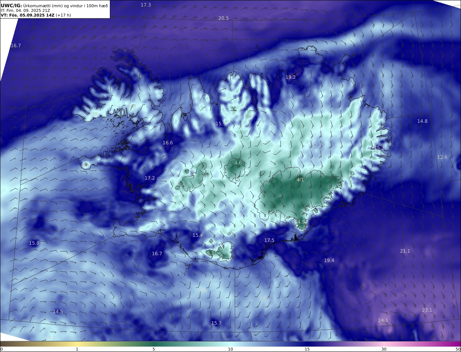Click the map value 24.1
The height and width of the screenshot is (352, 461).
point(383,320)
